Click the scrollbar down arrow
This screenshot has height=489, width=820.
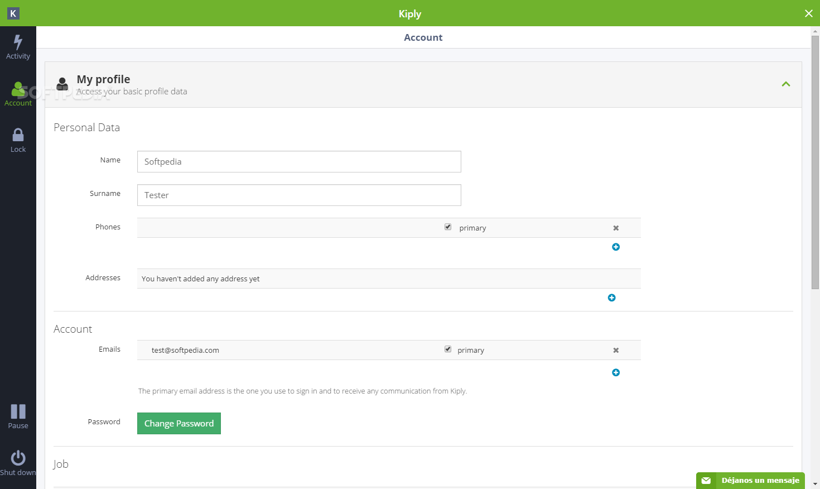tap(815, 484)
